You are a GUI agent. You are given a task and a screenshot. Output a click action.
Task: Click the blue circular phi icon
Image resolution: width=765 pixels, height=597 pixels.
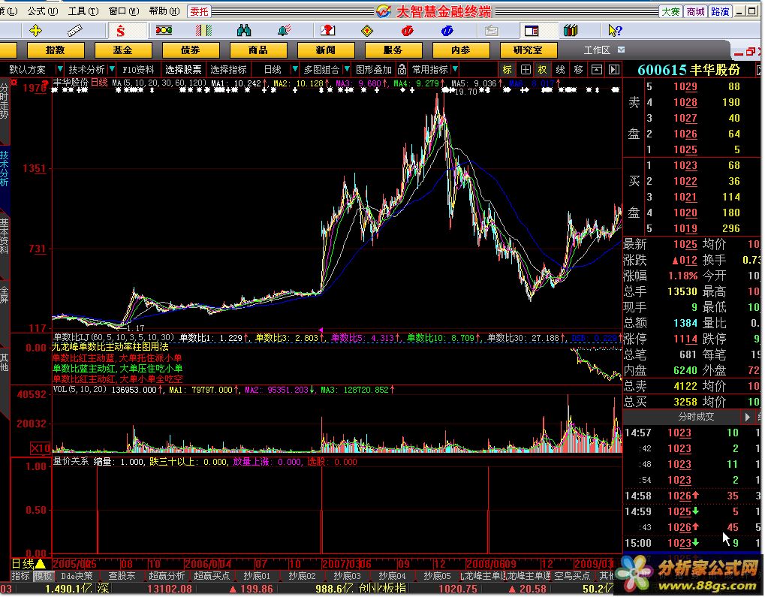447,31
